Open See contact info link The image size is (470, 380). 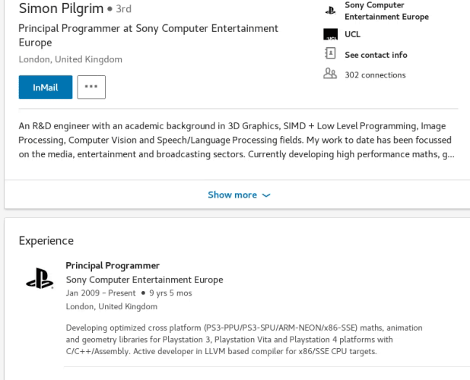pos(376,55)
